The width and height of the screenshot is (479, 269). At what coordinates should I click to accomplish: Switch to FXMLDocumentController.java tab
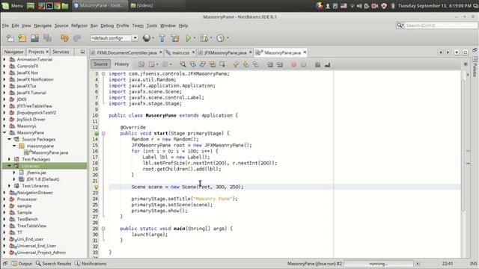(x=126, y=53)
